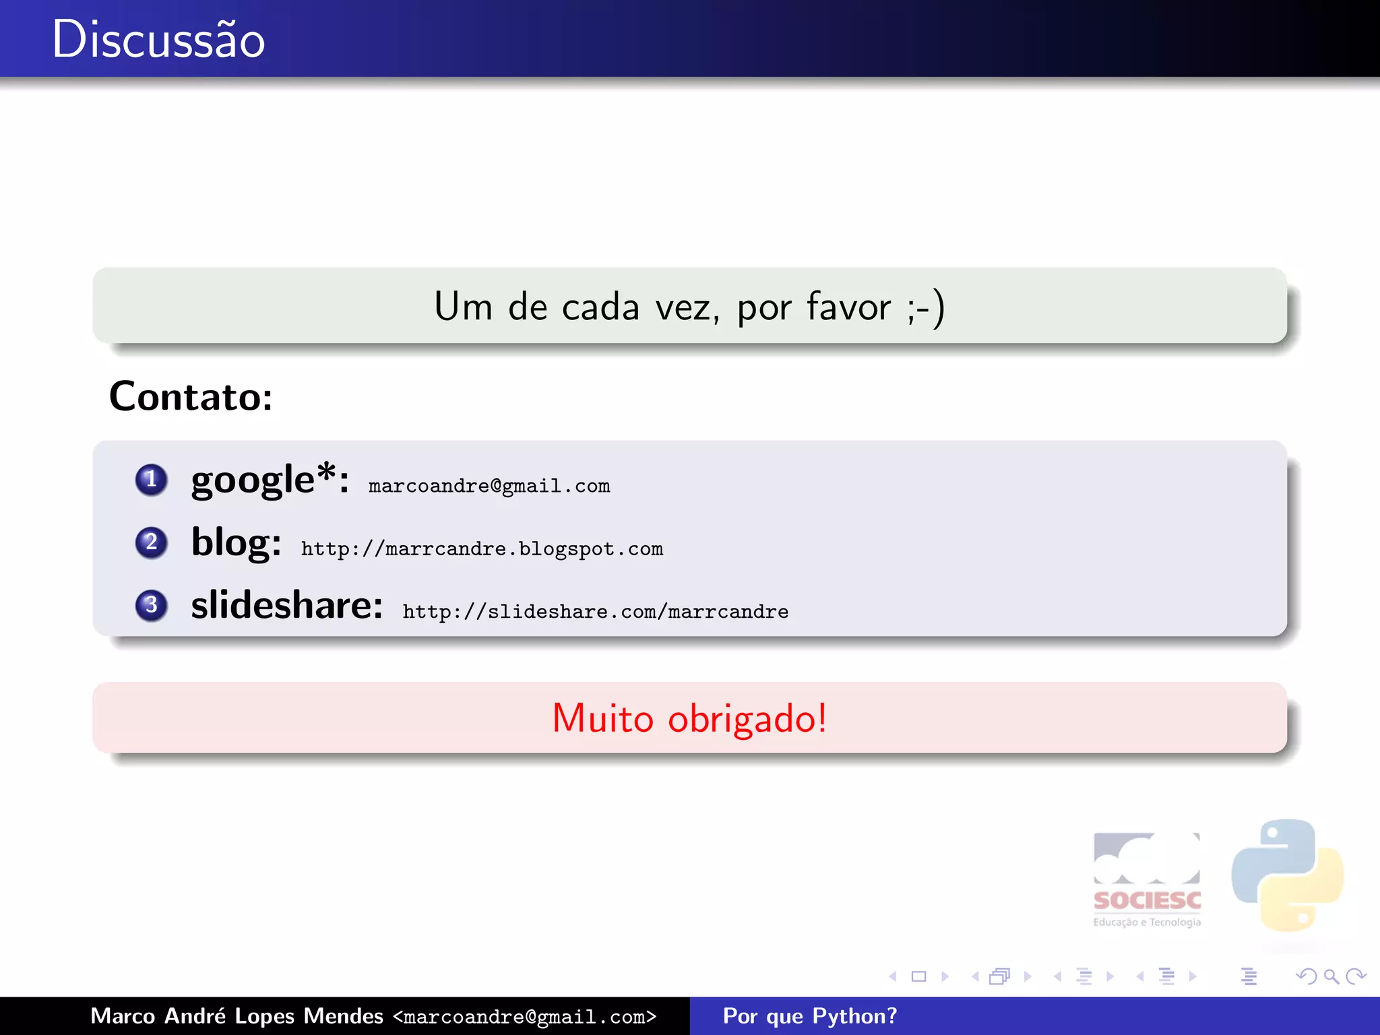Click the 'Um de cada vez, por favor' block

(689, 306)
